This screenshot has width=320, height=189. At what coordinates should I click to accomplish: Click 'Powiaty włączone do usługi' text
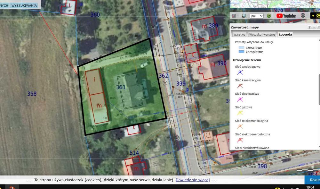(x=254, y=42)
